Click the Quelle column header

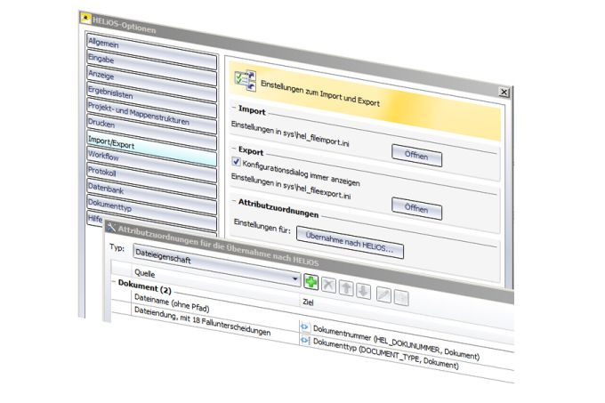pos(145,273)
